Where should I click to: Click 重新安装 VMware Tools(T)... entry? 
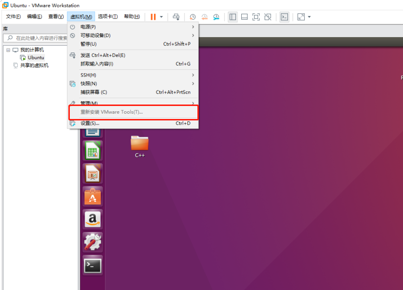[x=133, y=112]
